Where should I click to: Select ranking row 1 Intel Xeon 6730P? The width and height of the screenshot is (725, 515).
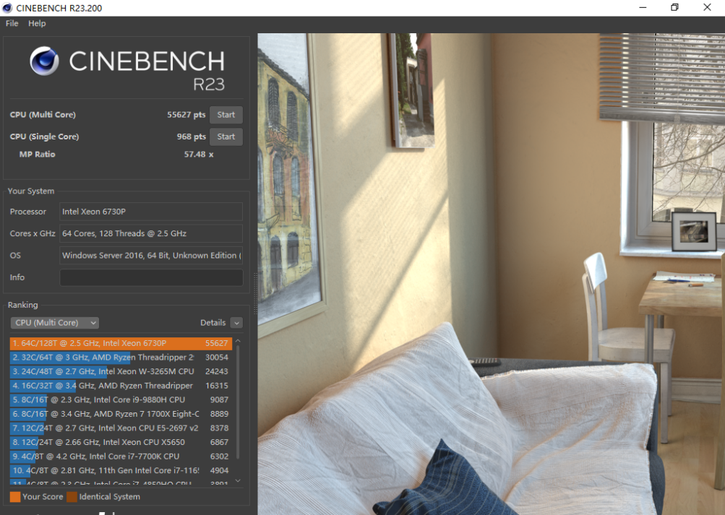[121, 343]
